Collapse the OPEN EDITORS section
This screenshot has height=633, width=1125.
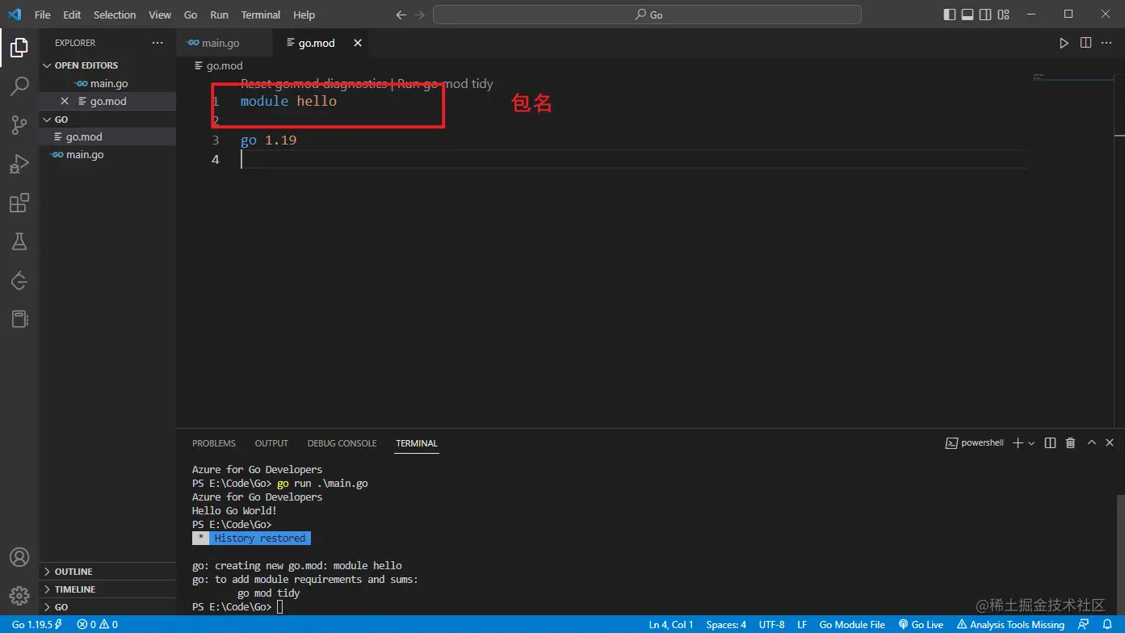[107, 65]
